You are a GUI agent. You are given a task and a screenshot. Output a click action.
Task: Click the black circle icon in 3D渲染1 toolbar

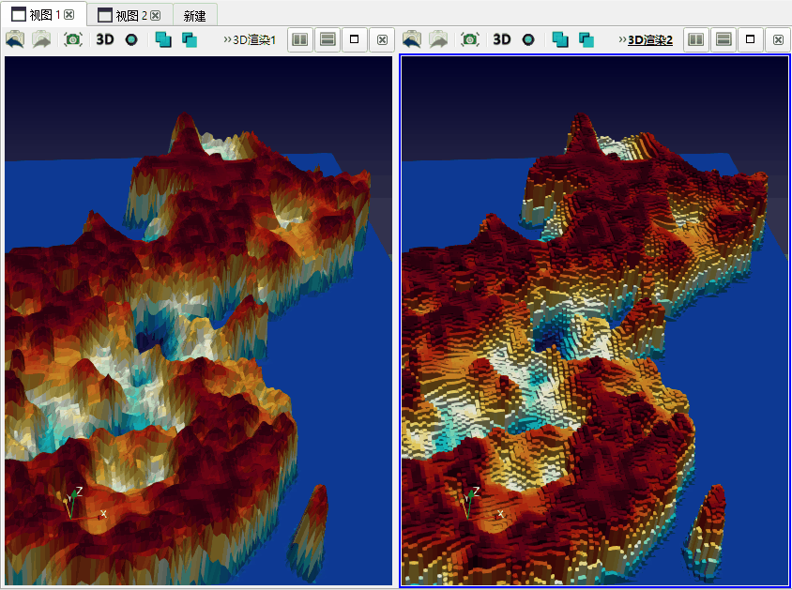tap(131, 39)
